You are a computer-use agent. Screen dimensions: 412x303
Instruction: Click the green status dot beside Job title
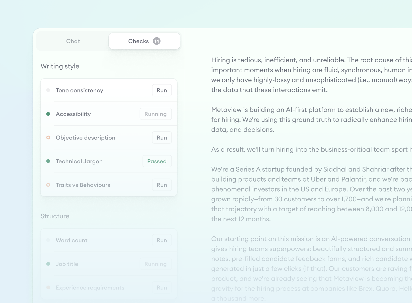tap(48, 264)
